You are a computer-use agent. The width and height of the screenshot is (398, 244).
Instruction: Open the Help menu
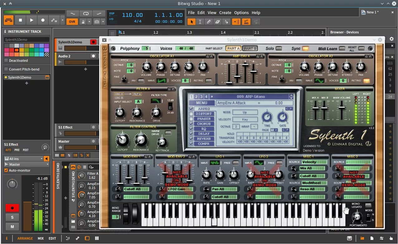click(256, 12)
